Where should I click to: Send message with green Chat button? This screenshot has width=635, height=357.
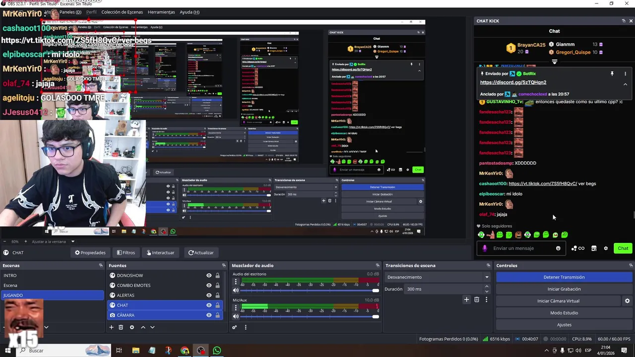point(623,248)
